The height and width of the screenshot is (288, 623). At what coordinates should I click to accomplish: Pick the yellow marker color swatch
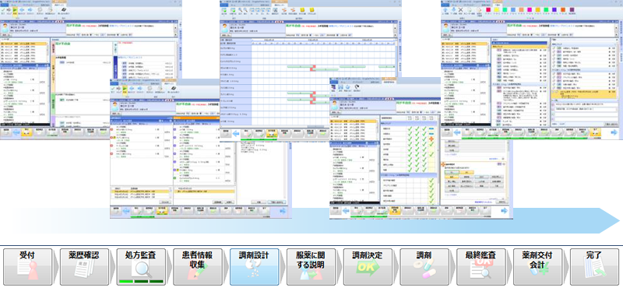pyautogui.click(x=497, y=9)
